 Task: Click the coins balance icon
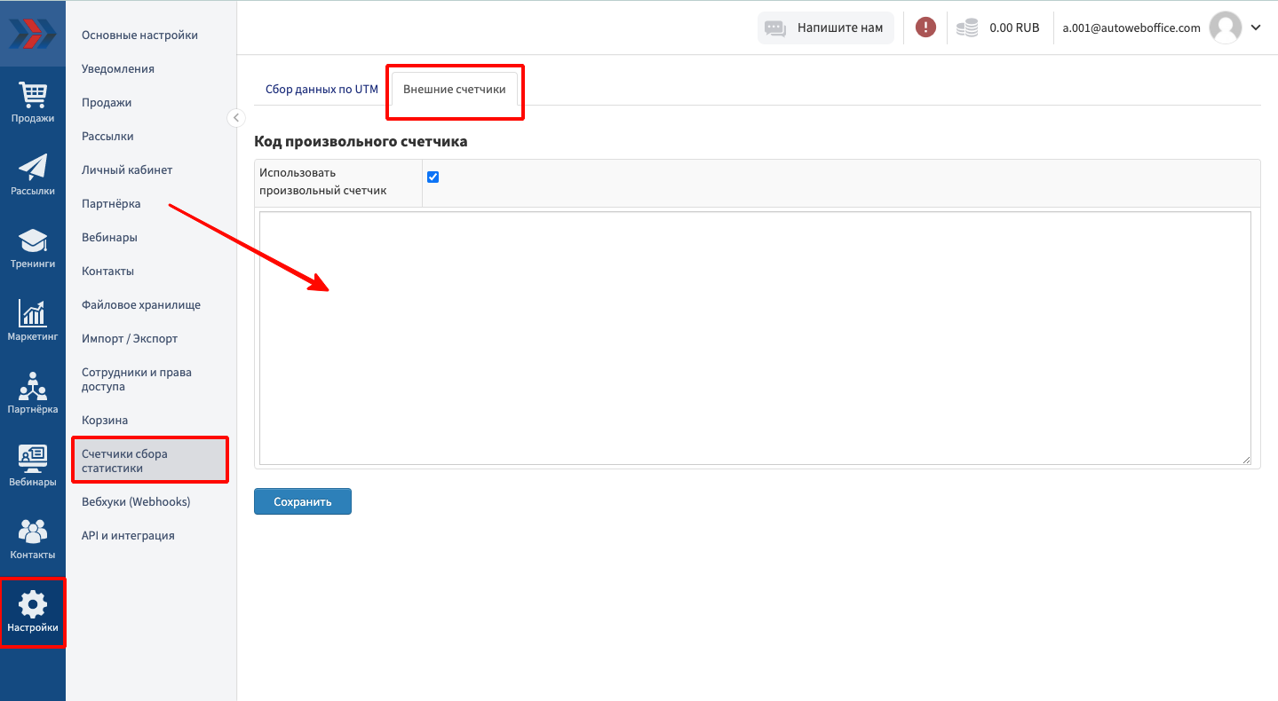pyautogui.click(x=967, y=28)
